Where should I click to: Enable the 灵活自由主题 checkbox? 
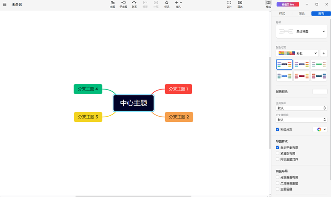[x=277, y=183]
